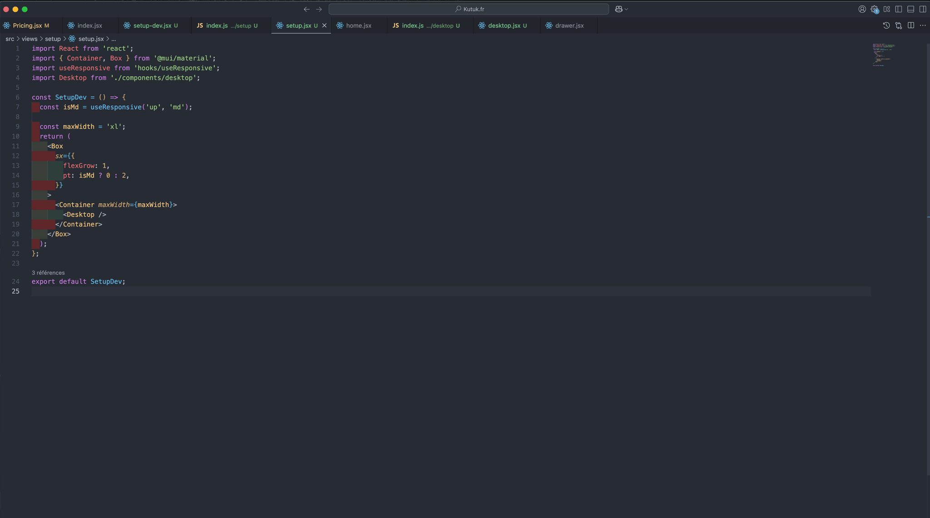Click the Kutuk.fr command center search
This screenshot has width=930, height=518.
469,9
